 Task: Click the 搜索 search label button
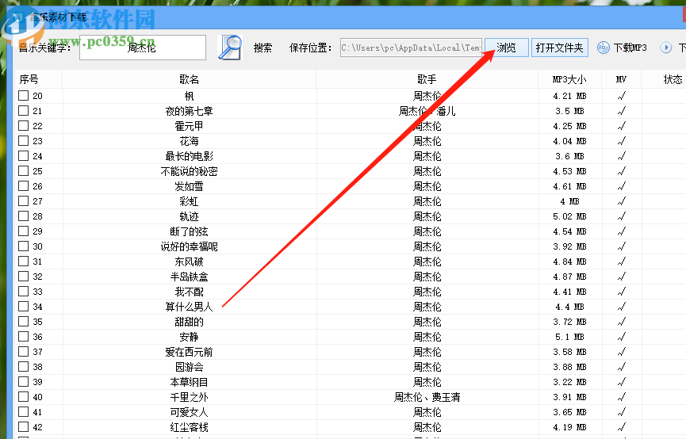263,48
